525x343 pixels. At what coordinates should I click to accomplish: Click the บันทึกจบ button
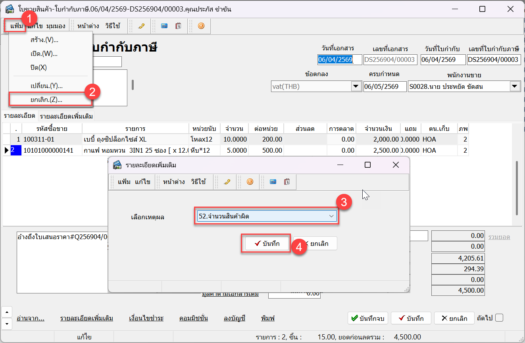point(368,318)
